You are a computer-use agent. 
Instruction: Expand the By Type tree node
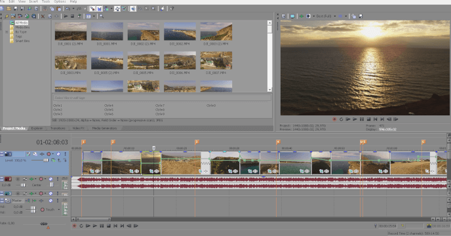[7, 32]
